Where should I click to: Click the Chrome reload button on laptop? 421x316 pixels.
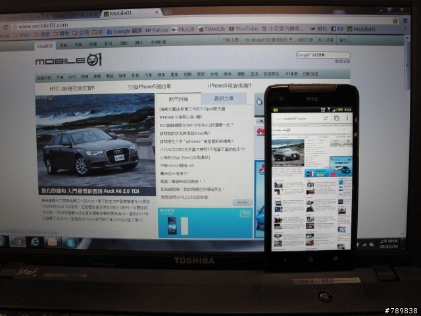coord(5,27)
